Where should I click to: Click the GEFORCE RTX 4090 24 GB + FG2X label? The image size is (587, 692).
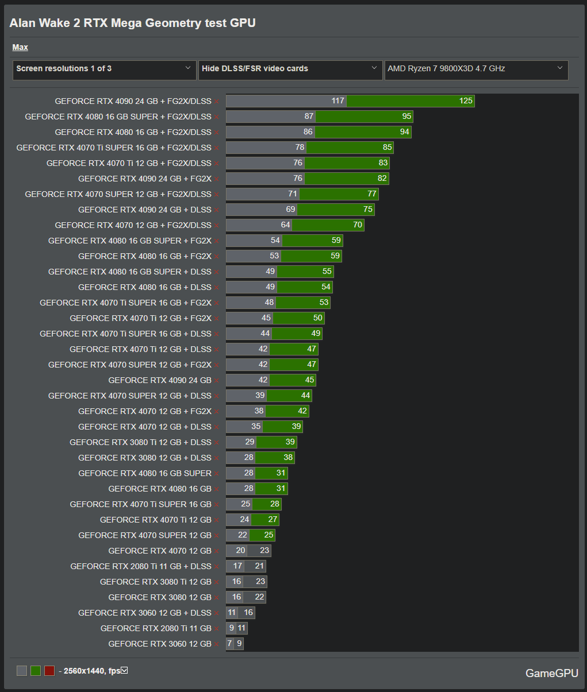click(x=145, y=179)
